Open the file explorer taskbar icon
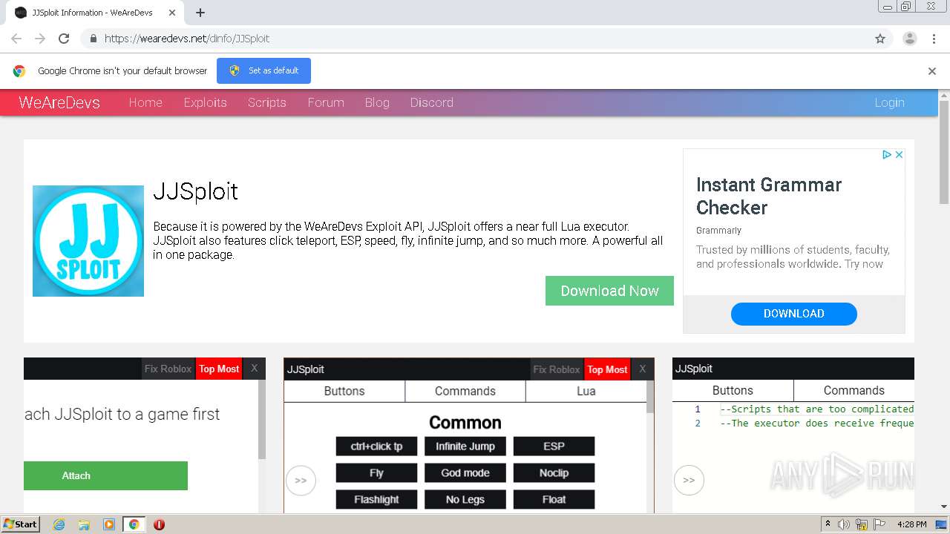Viewport: 950px width, 534px height. point(84,524)
